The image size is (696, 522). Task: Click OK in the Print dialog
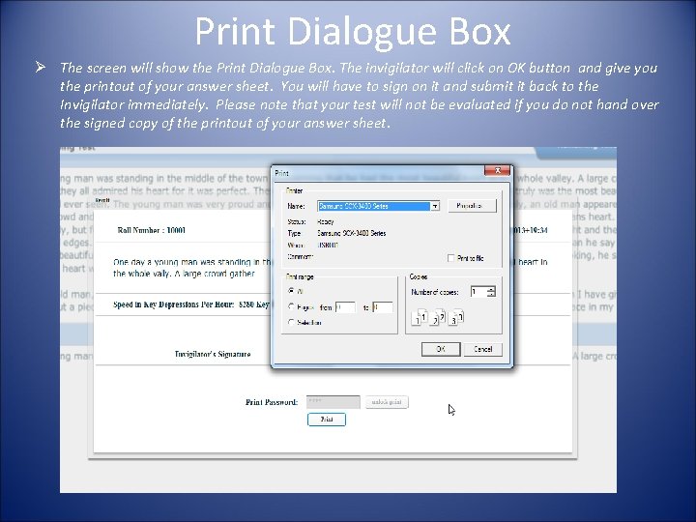[441, 349]
